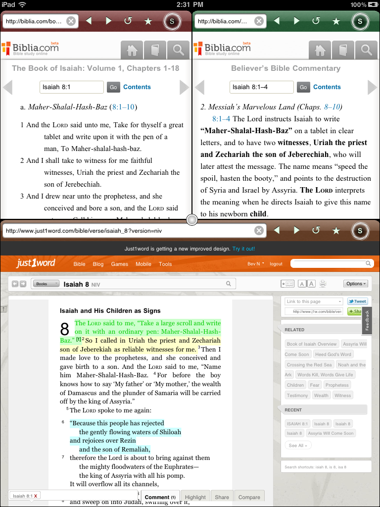Go forward in the top-right browser pane

click(296, 21)
